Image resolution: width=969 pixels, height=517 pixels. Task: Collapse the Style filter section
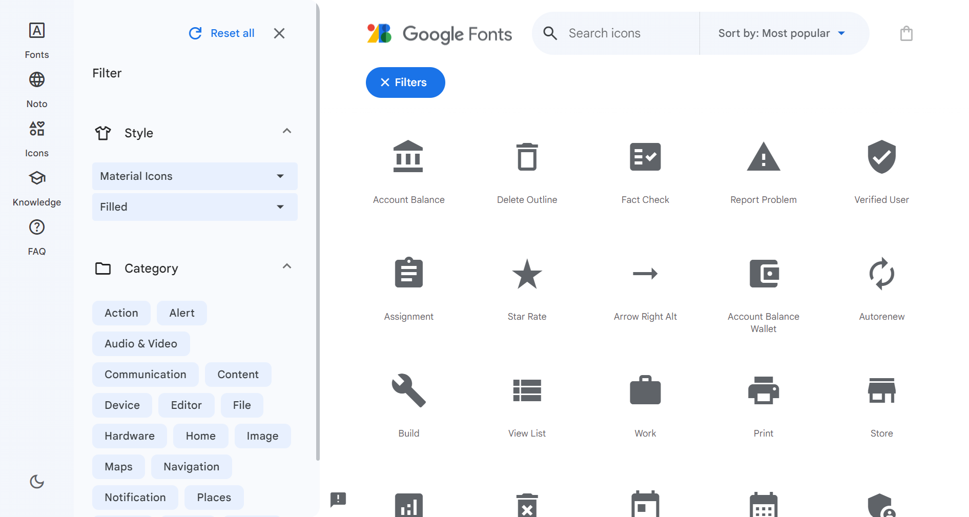pos(287,131)
